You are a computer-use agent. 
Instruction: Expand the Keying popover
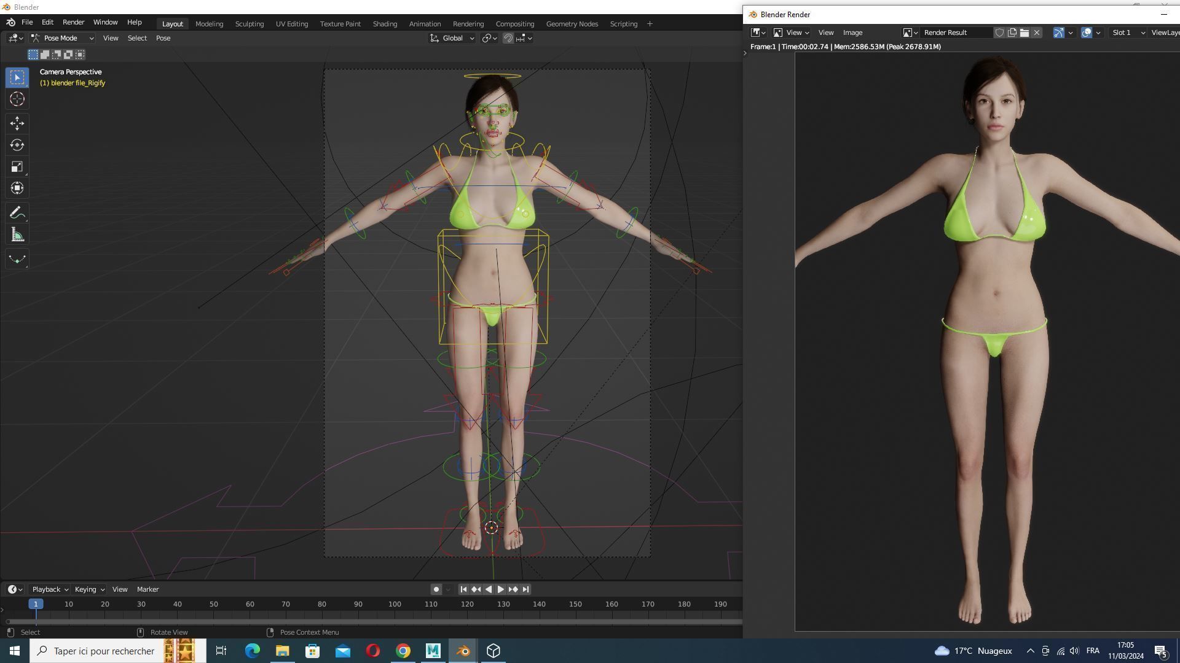[89, 589]
